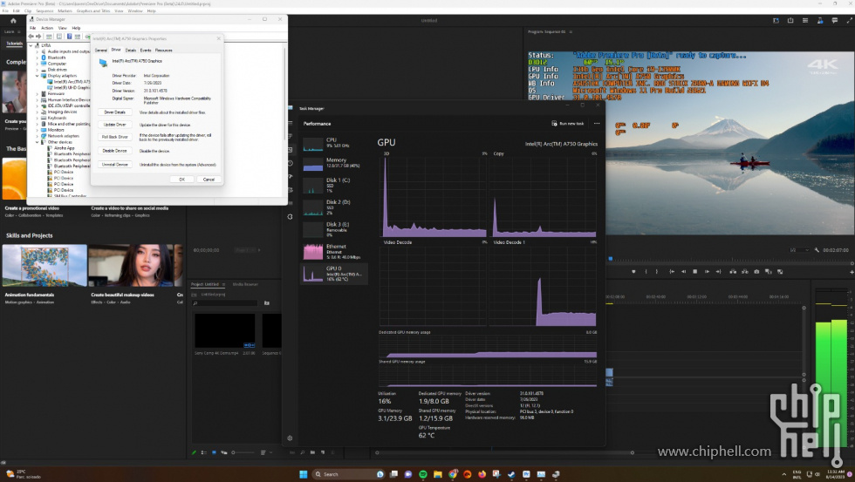Select Ethernet in Task Manager performance list
This screenshot has height=482, width=855.
(333, 251)
